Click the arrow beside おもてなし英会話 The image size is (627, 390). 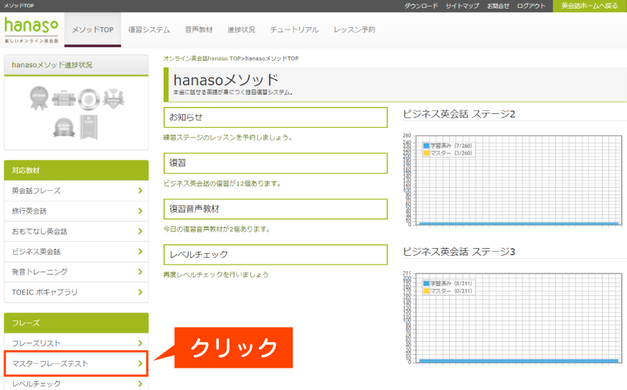coord(140,231)
